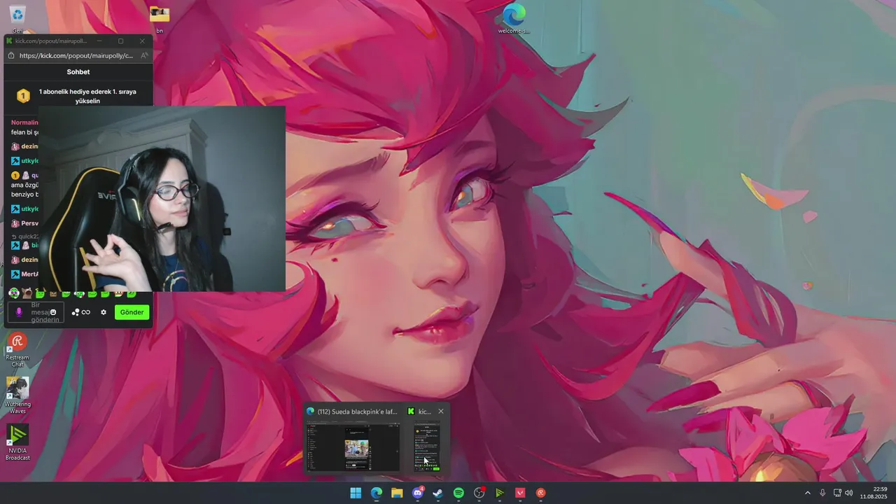Screen dimensions: 896x504
Task: Click the Kick popout window address bar
Action: pyautogui.click(x=76, y=55)
